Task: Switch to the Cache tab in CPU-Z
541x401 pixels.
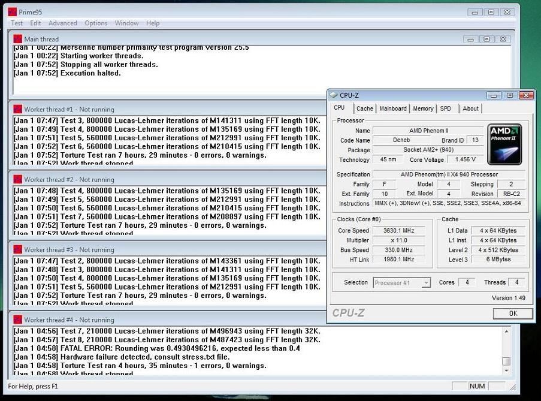Action: (365, 108)
